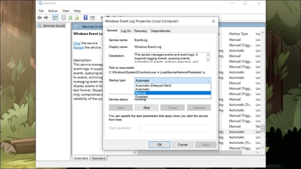Open Help using the blue question-mark icon
301x169 pixels.
86,18
